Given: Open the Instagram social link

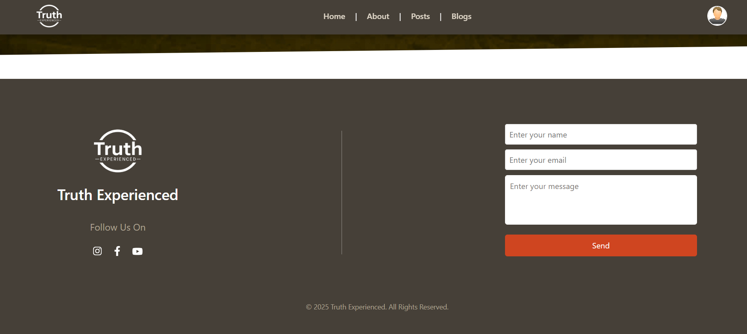Looking at the screenshot, I should (x=97, y=251).
